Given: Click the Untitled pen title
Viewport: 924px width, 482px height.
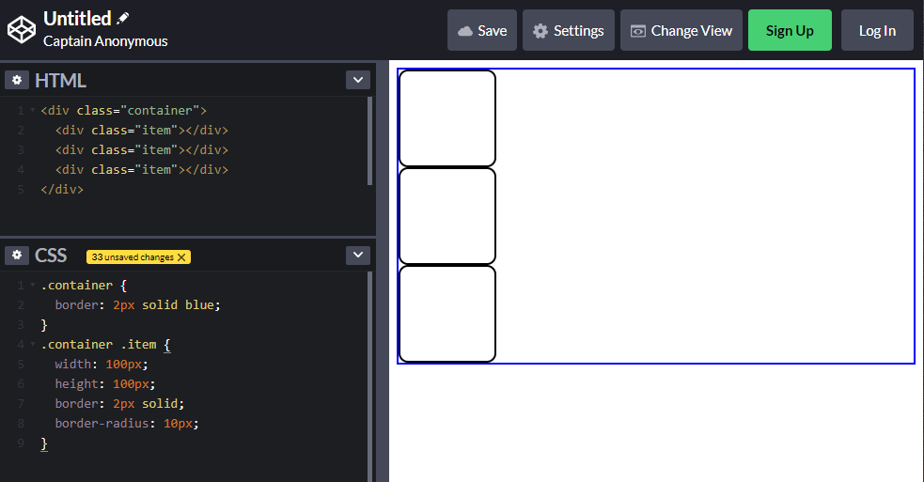Looking at the screenshot, I should point(77,18).
